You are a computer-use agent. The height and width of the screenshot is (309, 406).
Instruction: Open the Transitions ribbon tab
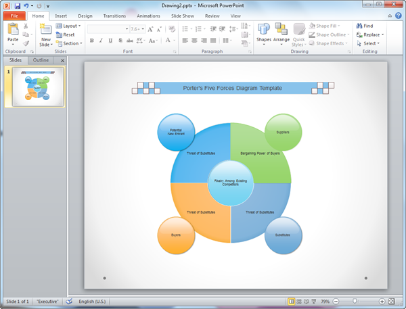(x=114, y=15)
